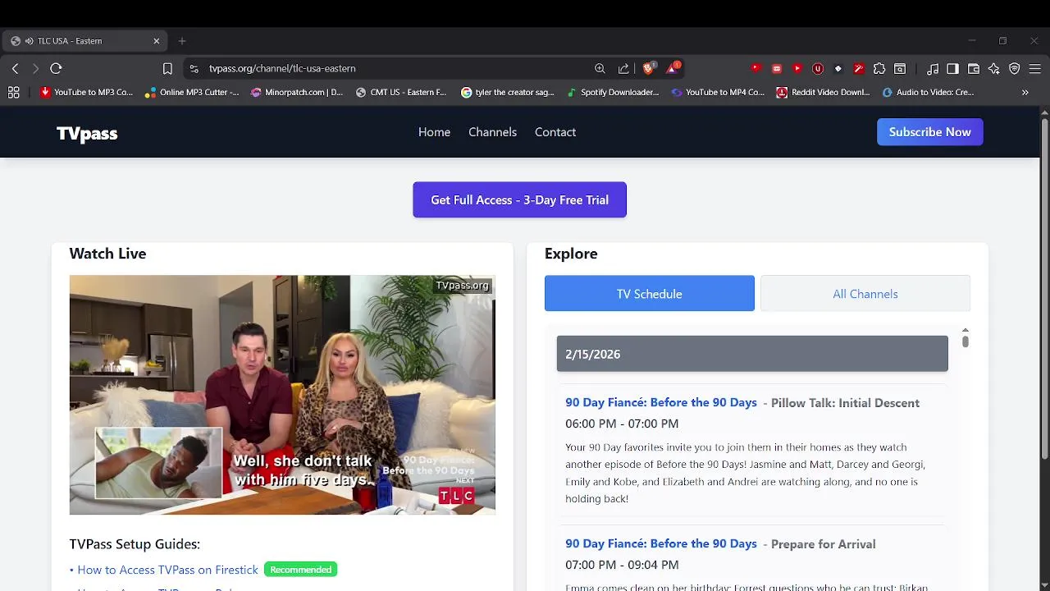Reload the page with the refresh icon
This screenshot has height=591, width=1050.
tap(56, 69)
